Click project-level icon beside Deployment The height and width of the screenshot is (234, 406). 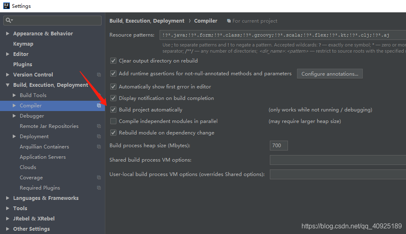(99, 136)
